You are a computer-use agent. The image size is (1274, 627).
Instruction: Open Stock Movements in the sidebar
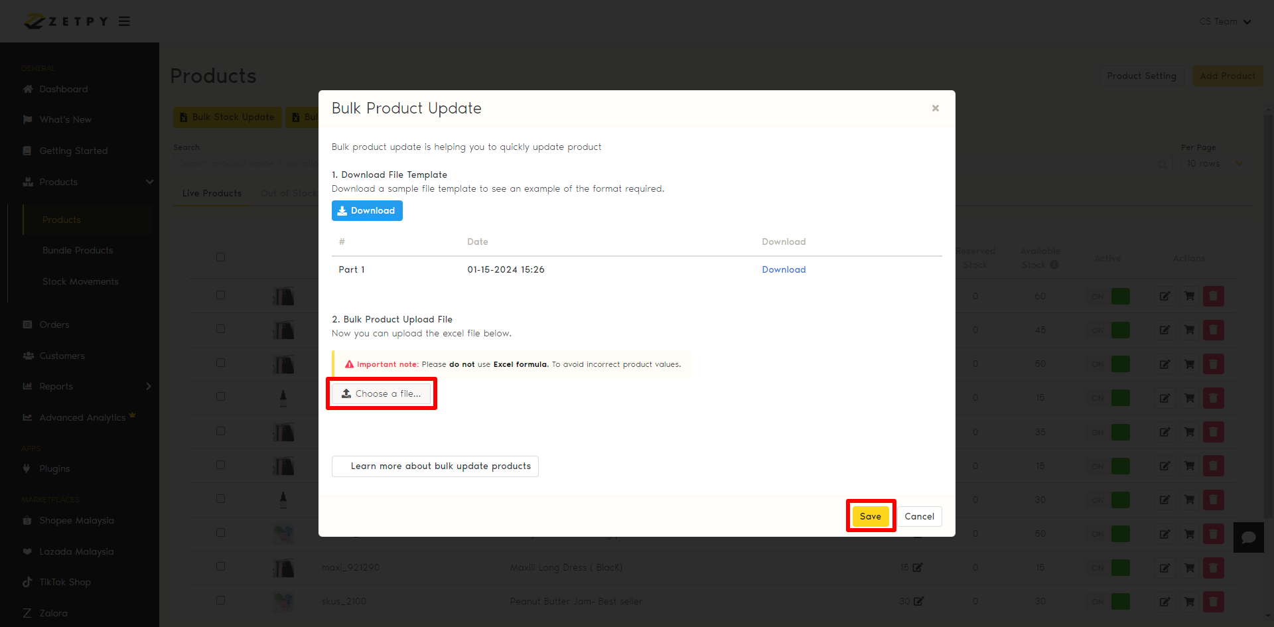[x=80, y=281]
